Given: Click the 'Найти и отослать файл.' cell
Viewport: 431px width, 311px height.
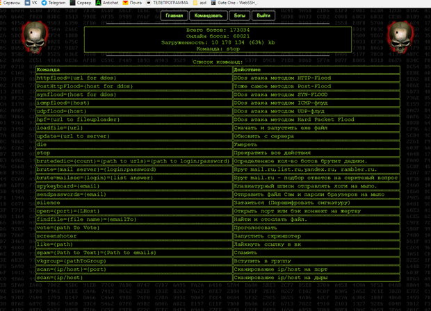Looking at the screenshot, I should [316, 219].
